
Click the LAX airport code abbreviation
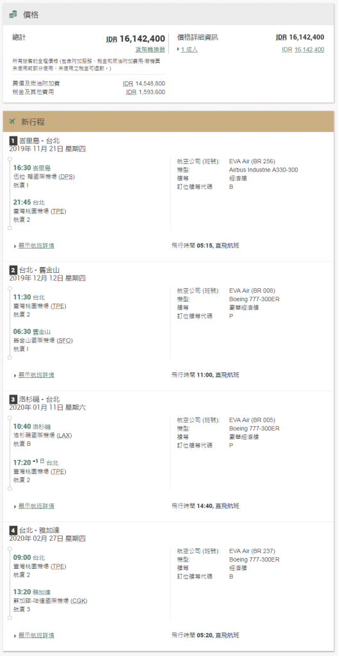[x=64, y=435]
